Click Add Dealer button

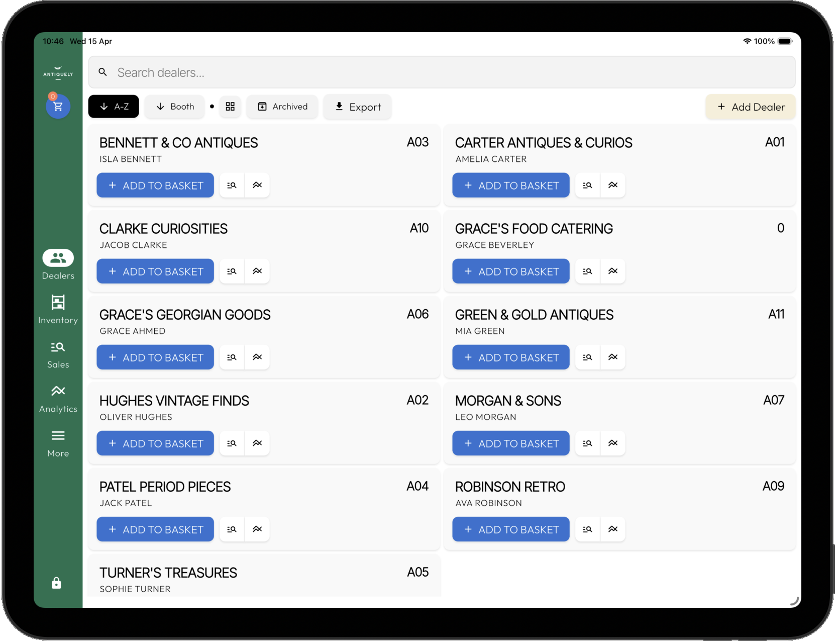coord(751,107)
